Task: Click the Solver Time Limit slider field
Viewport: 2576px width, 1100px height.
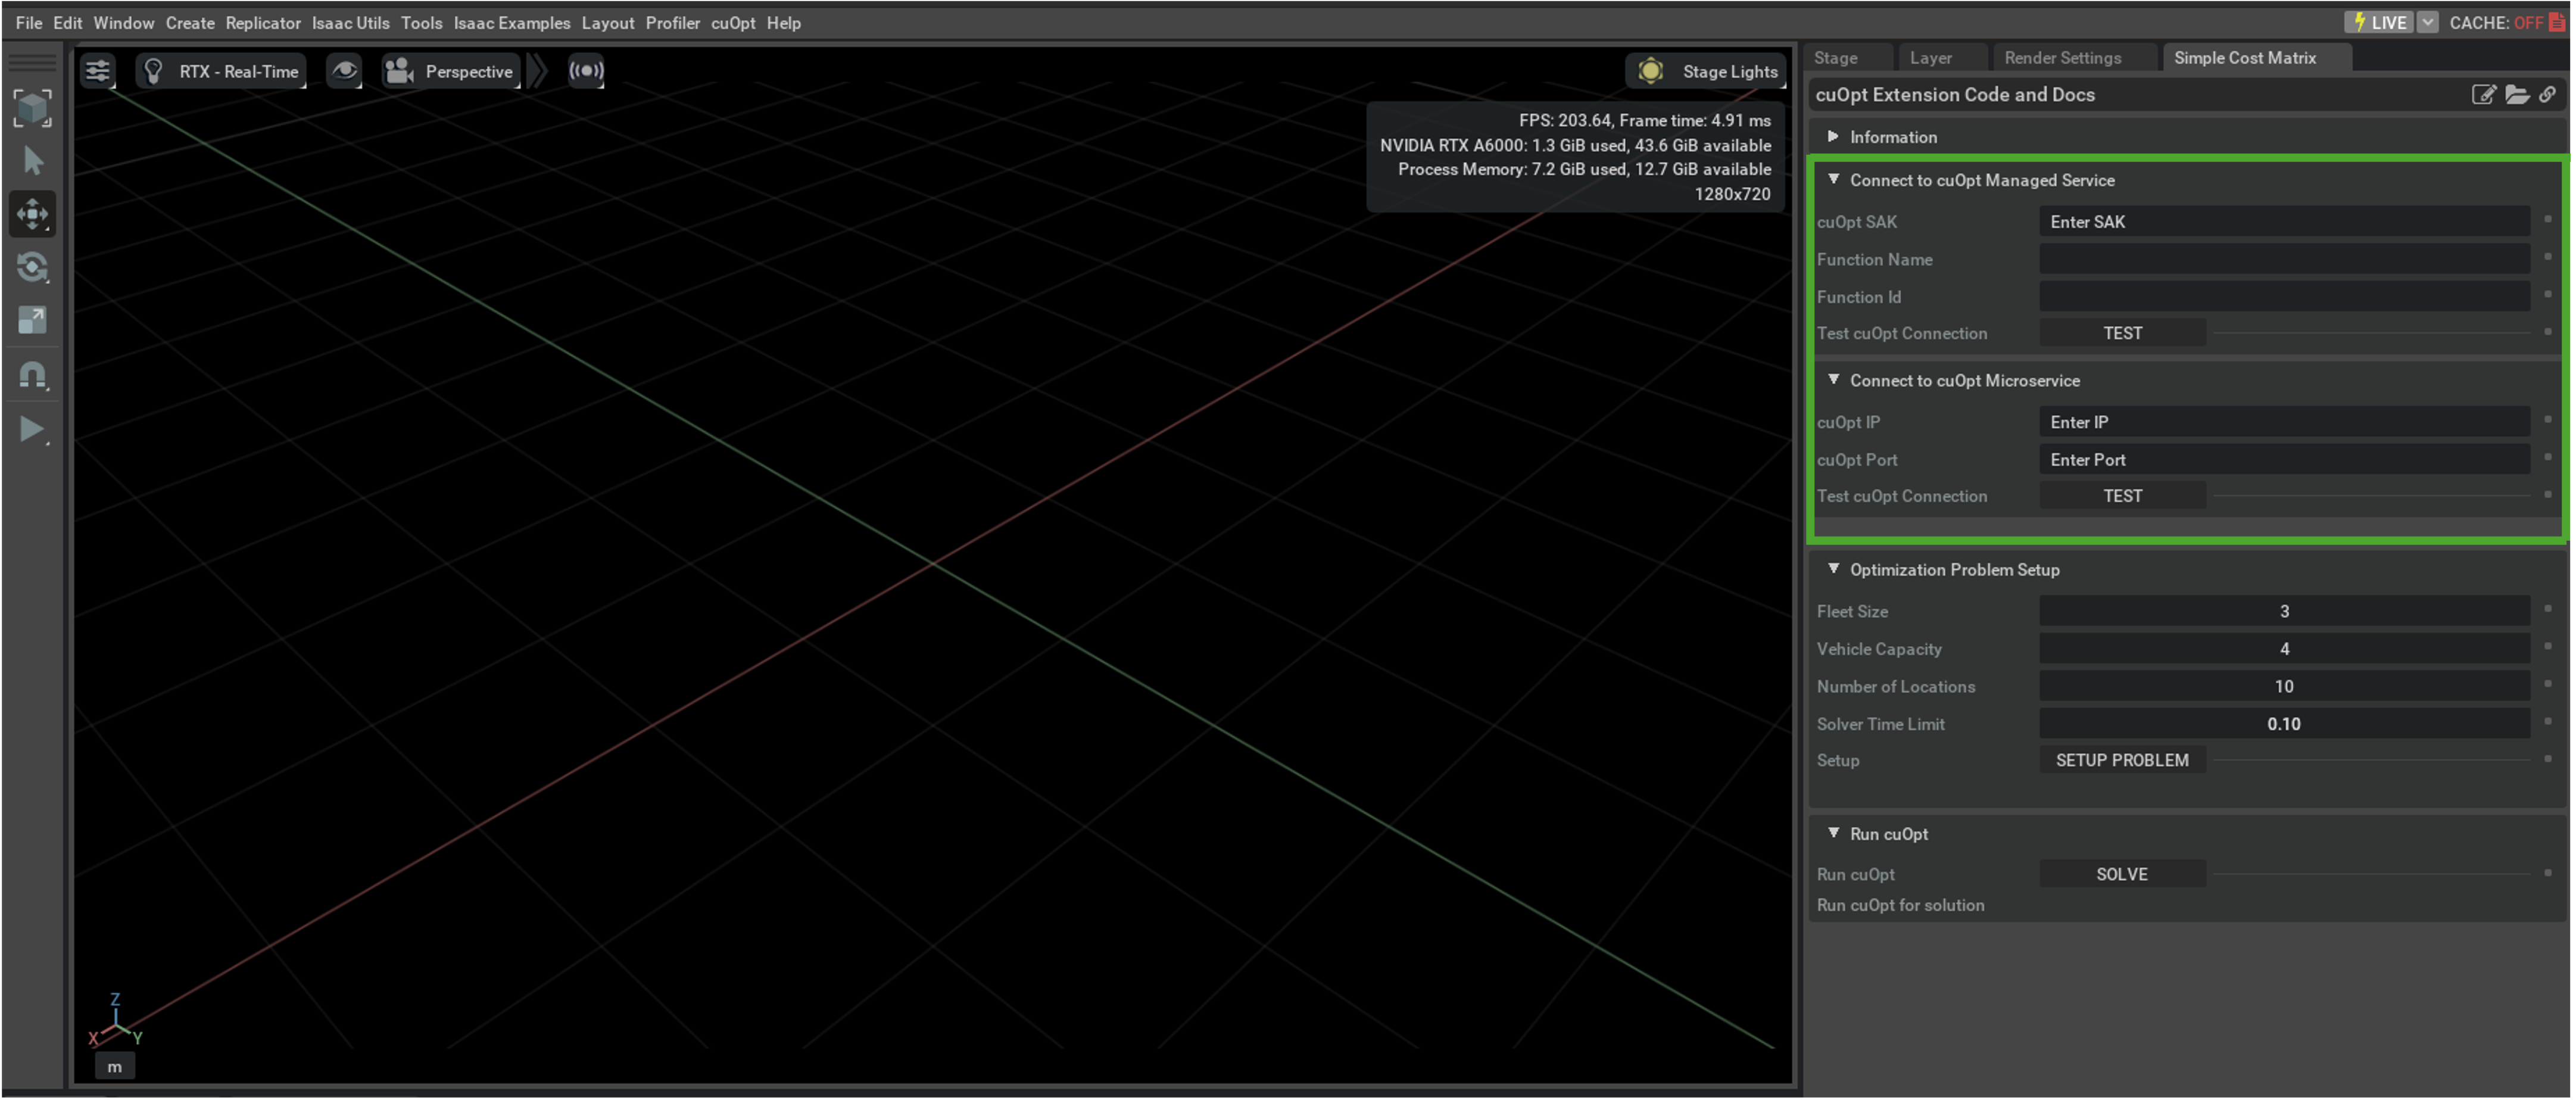Action: coord(2283,724)
